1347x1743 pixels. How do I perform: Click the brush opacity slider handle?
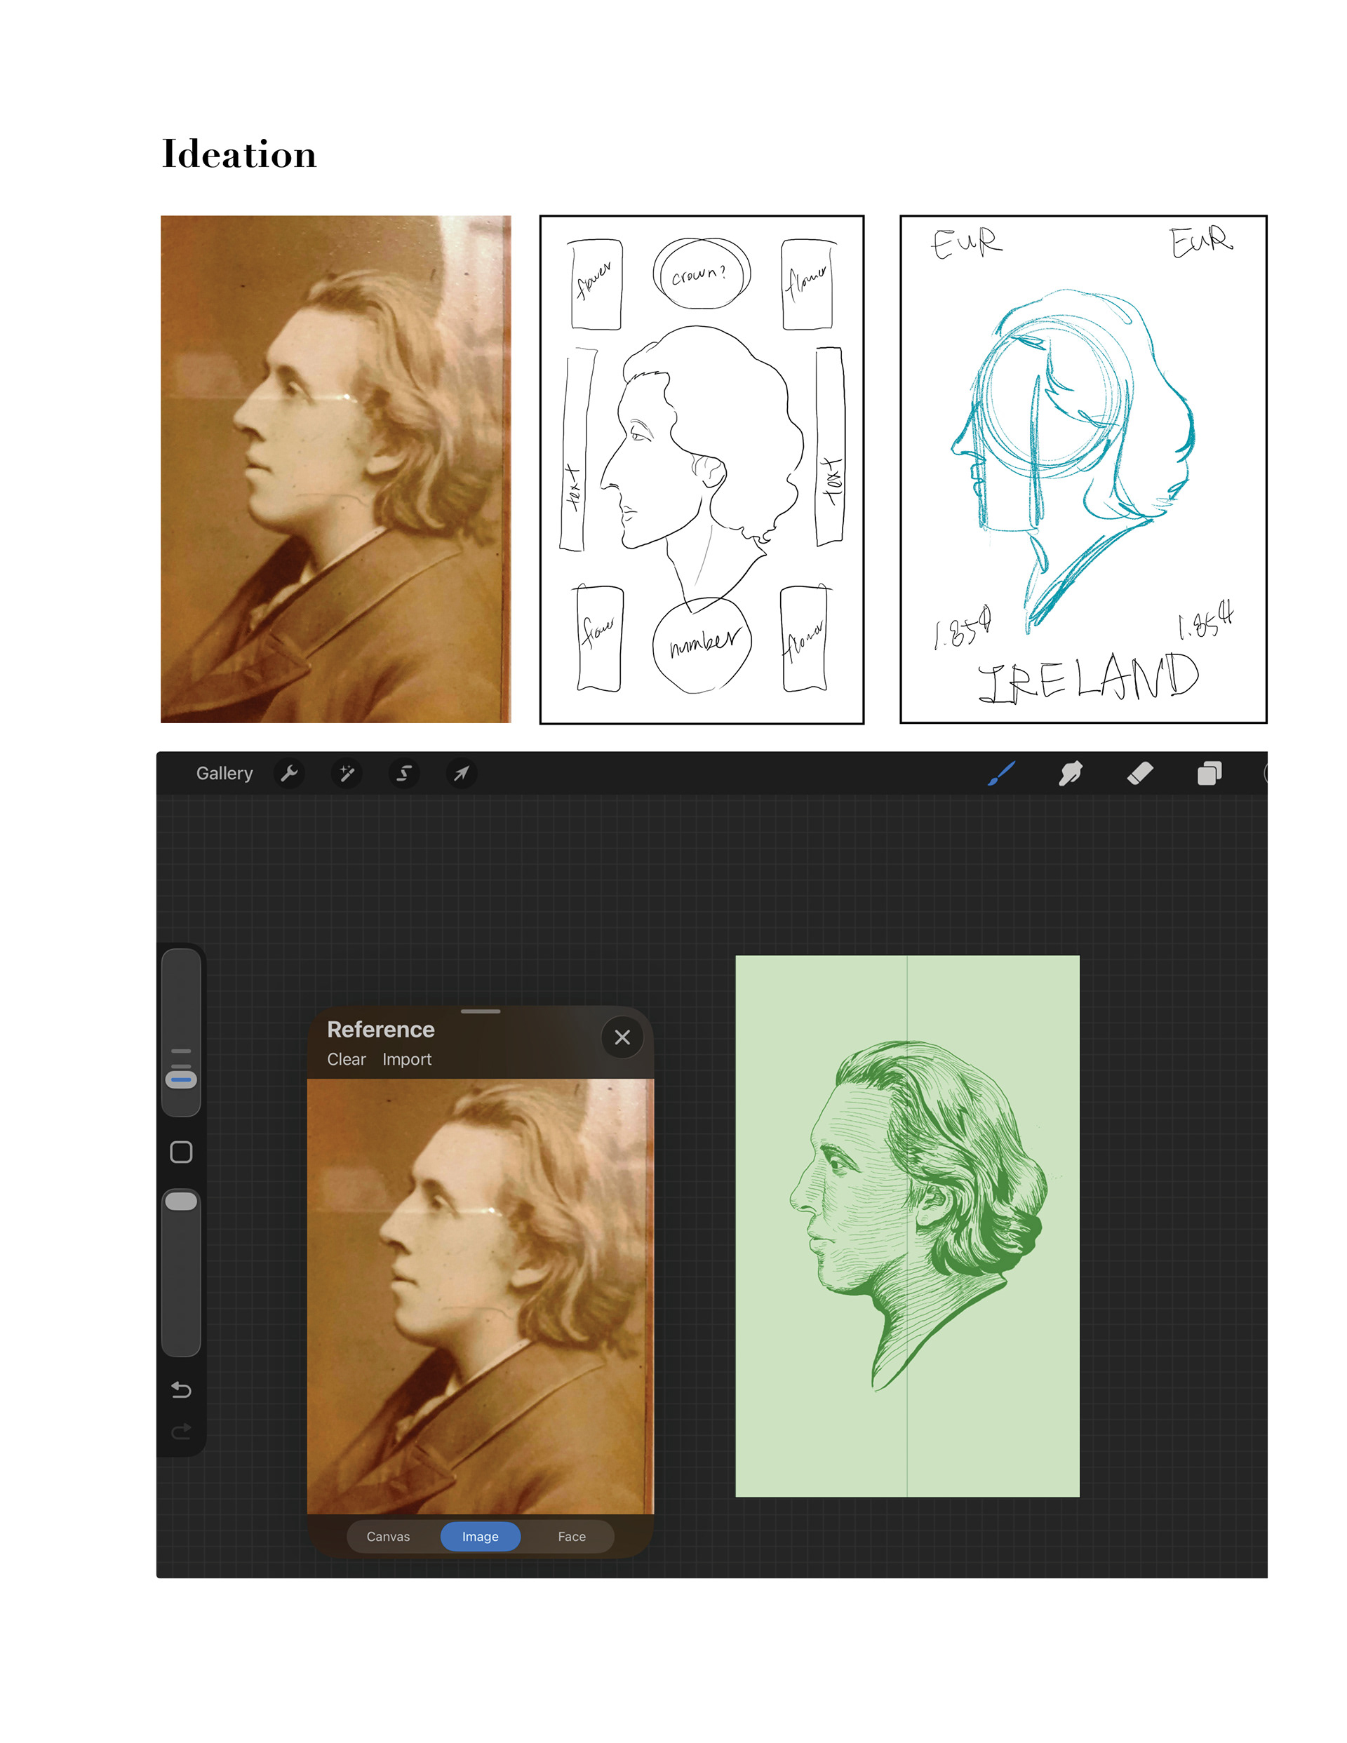181,1201
